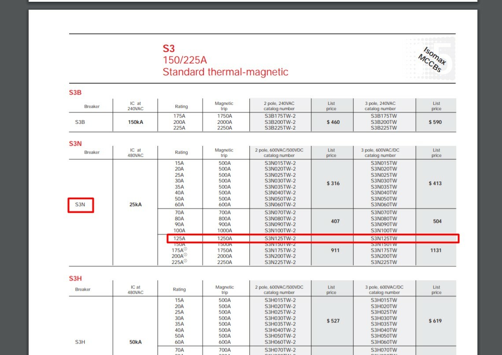This screenshot has height=355, width=502.
Task: Click the $ 619 list price
Action: click(435, 321)
